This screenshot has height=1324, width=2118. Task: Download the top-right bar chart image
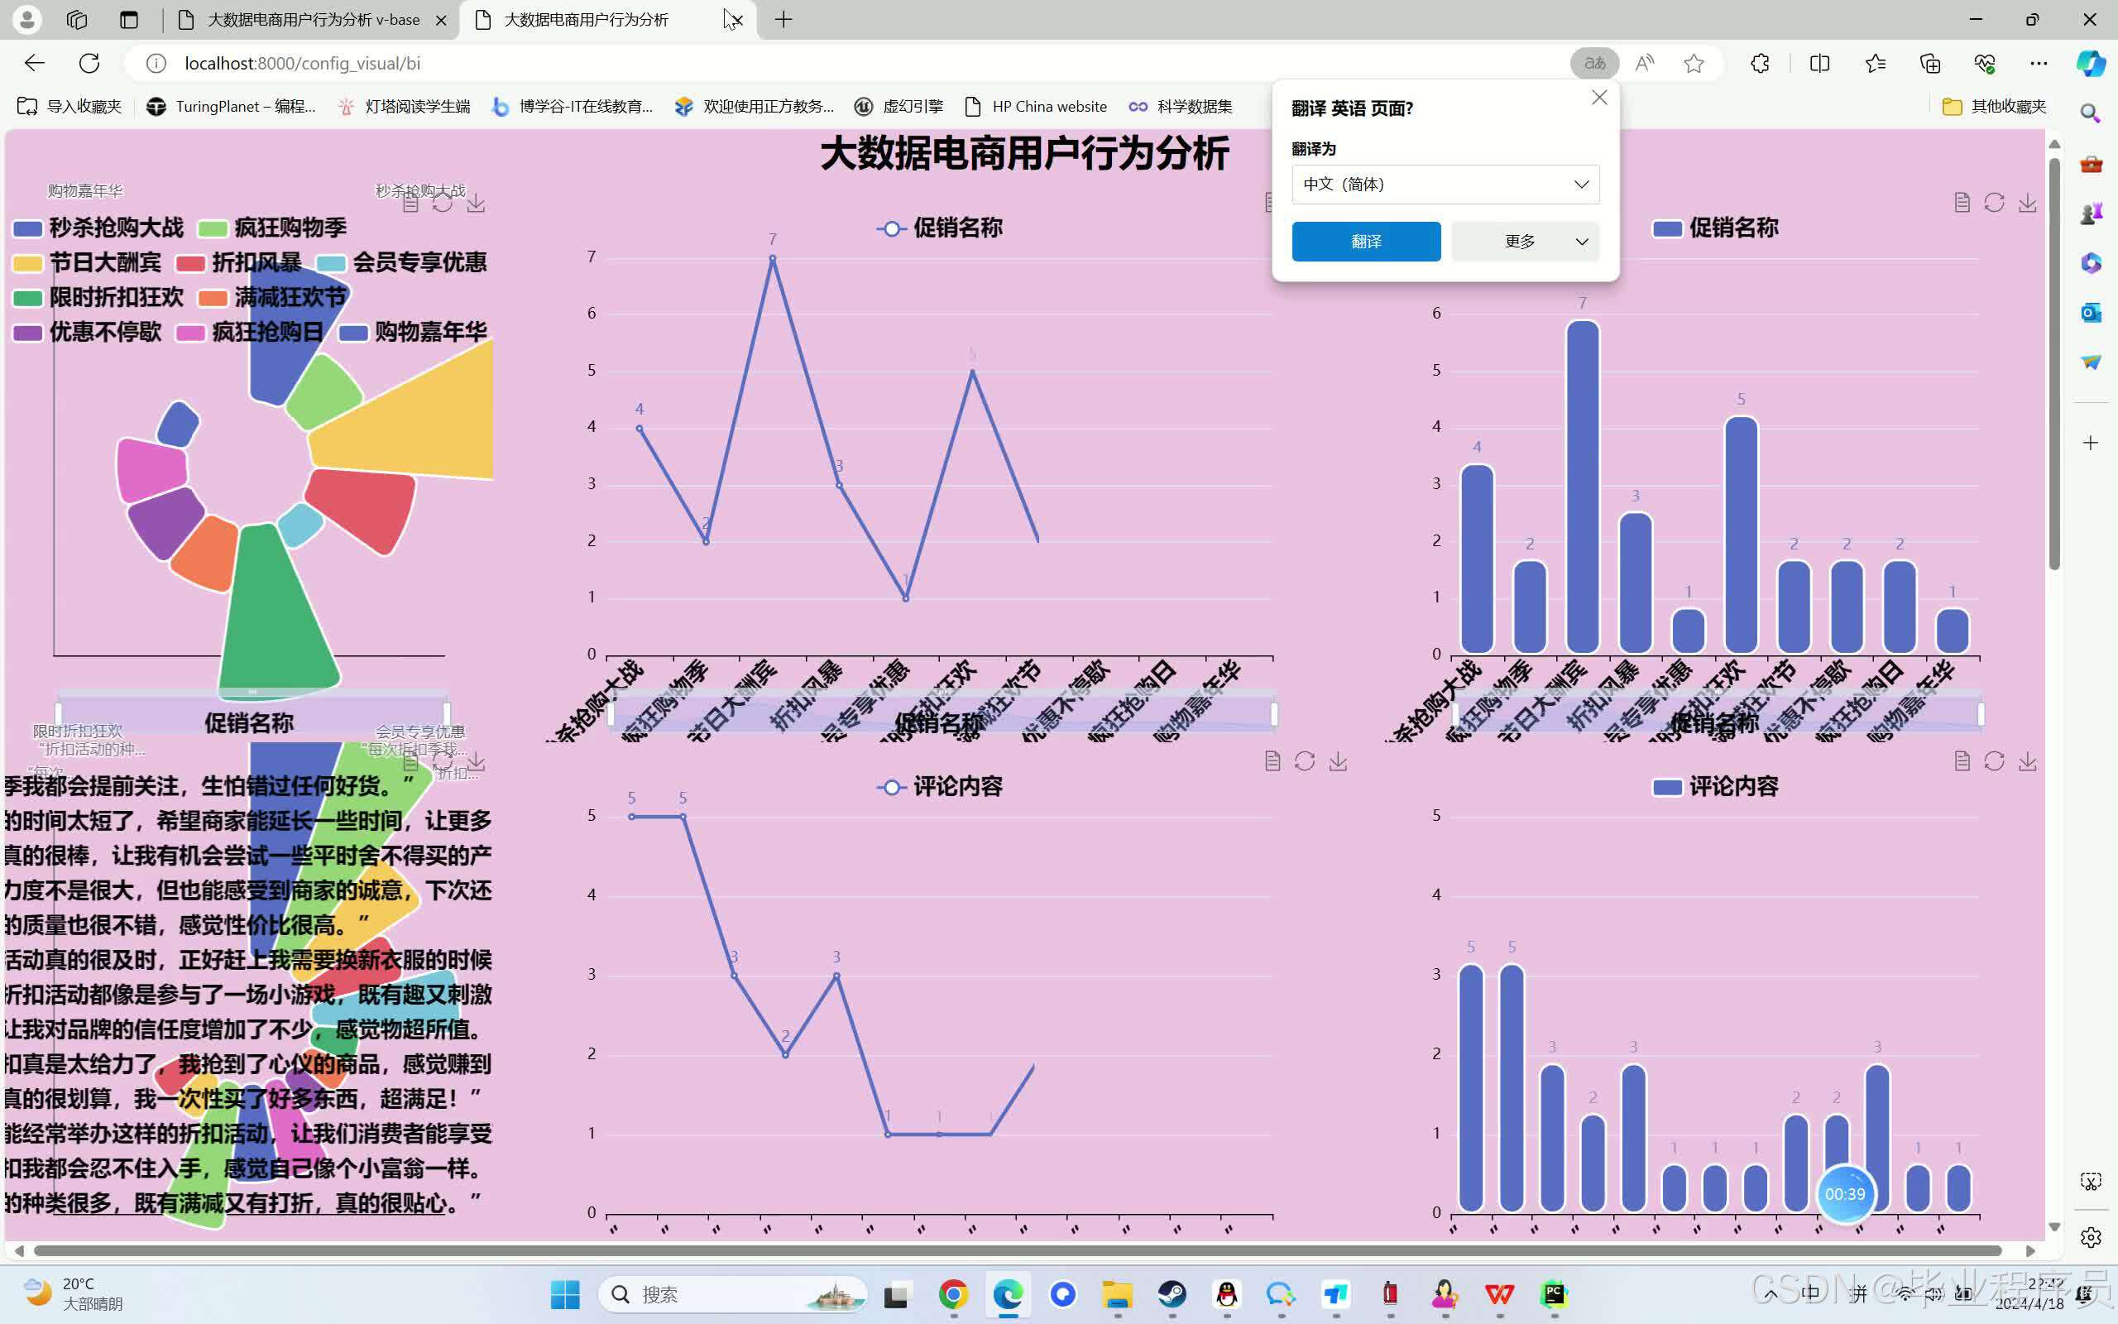click(2027, 204)
